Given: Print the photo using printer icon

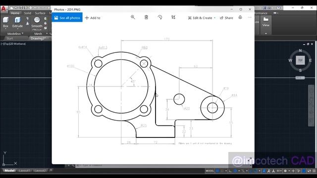Looking at the screenshot, I should pos(240,17).
